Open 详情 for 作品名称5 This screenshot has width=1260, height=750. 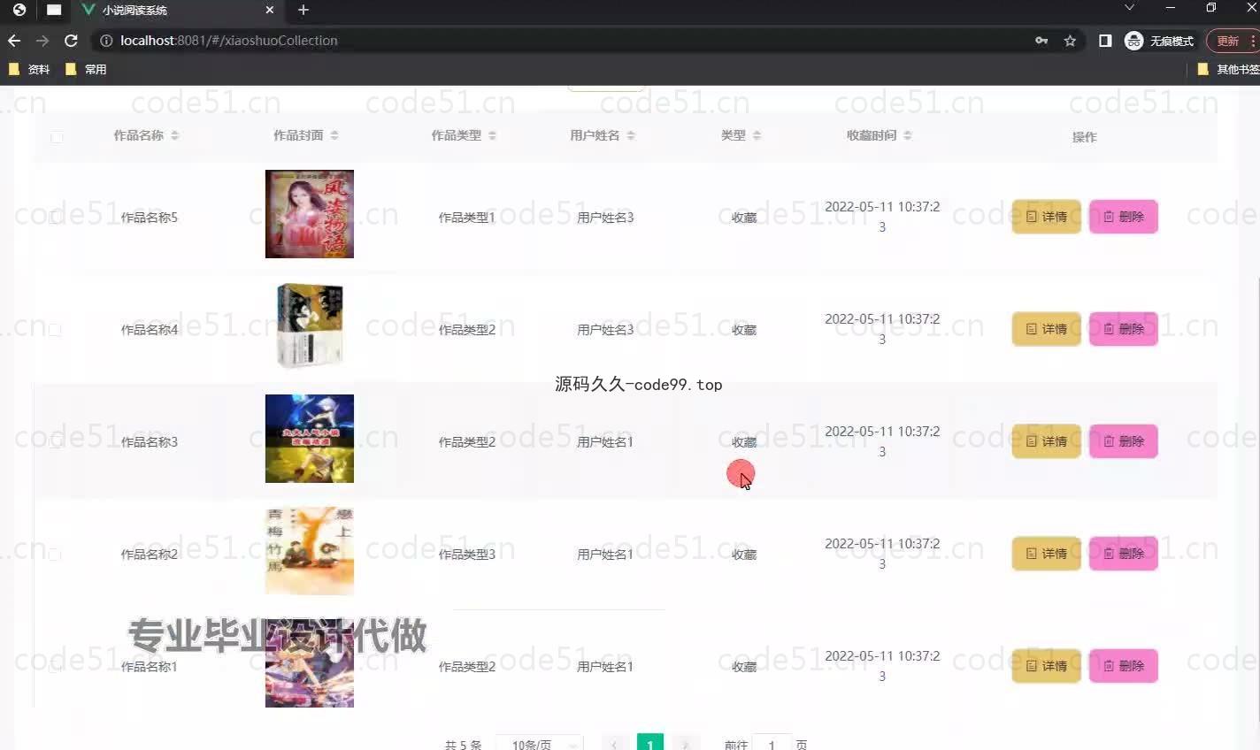[x=1047, y=217]
